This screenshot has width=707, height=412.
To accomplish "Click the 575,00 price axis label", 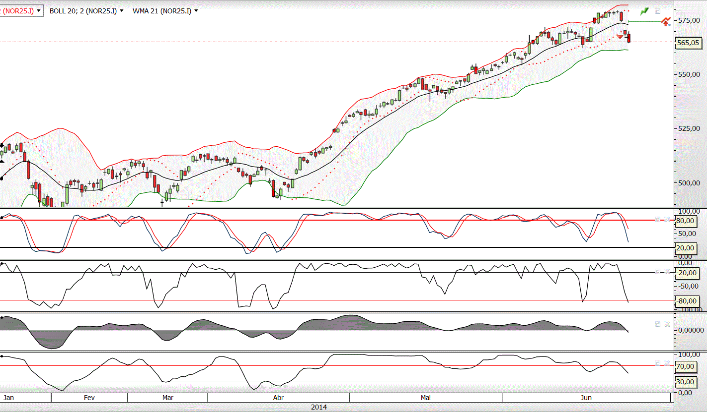I will tap(689, 20).
